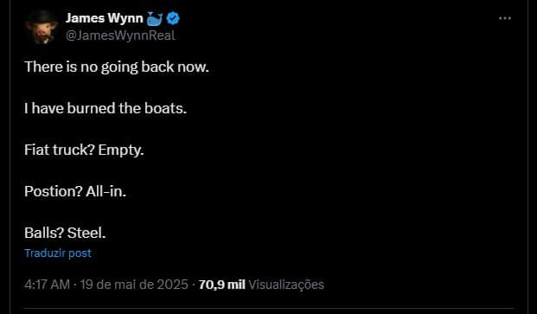The image size is (537, 314).
Task: Click the blue verified checkmark badge
Action: click(x=173, y=18)
